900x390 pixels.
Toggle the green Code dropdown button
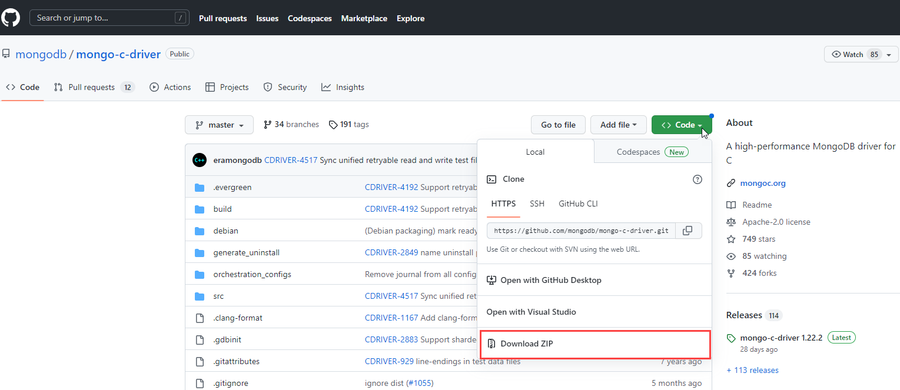coord(682,125)
